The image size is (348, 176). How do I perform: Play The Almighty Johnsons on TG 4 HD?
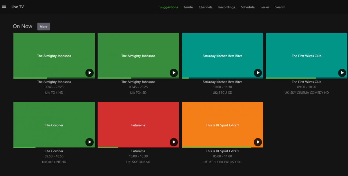(x=89, y=73)
